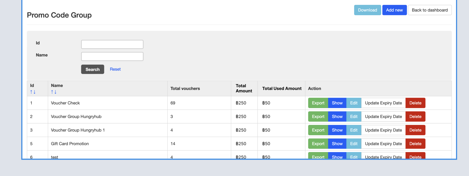
Task: Reset the search filters
Action: 115,69
